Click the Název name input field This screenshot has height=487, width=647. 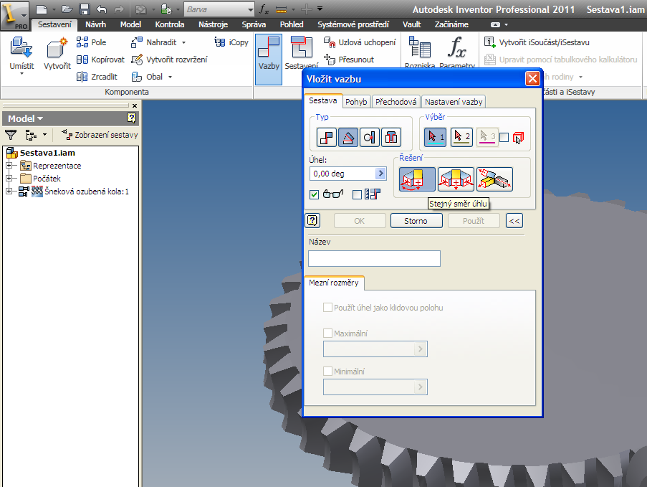[374, 259]
